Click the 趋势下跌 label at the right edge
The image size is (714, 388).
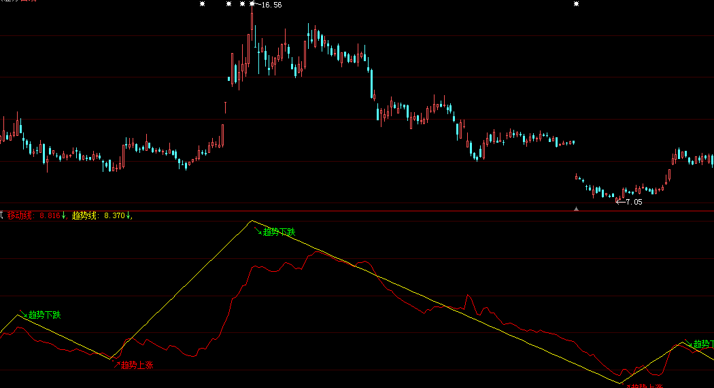[x=703, y=345]
